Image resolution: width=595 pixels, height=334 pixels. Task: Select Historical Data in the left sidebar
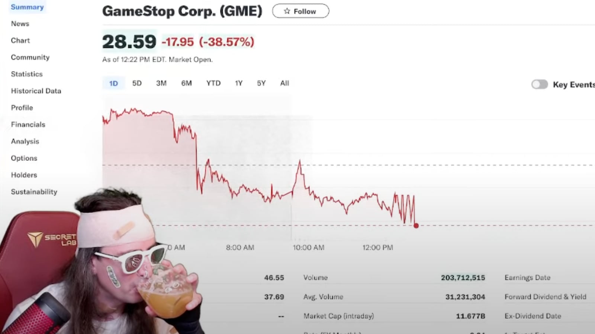click(x=36, y=91)
